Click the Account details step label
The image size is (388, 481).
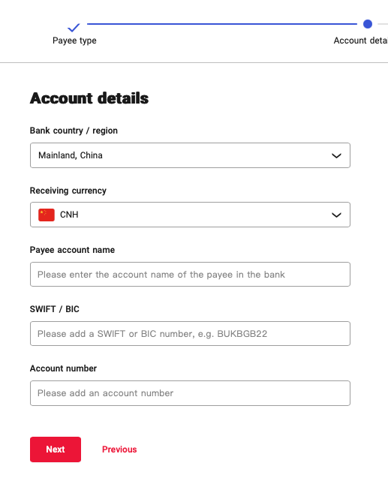point(361,41)
